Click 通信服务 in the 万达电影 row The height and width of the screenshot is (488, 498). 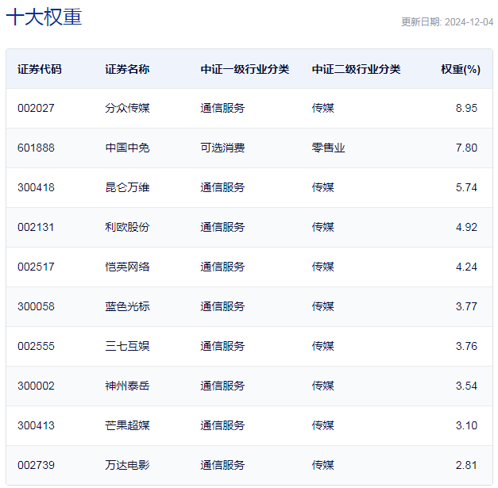click(x=222, y=465)
